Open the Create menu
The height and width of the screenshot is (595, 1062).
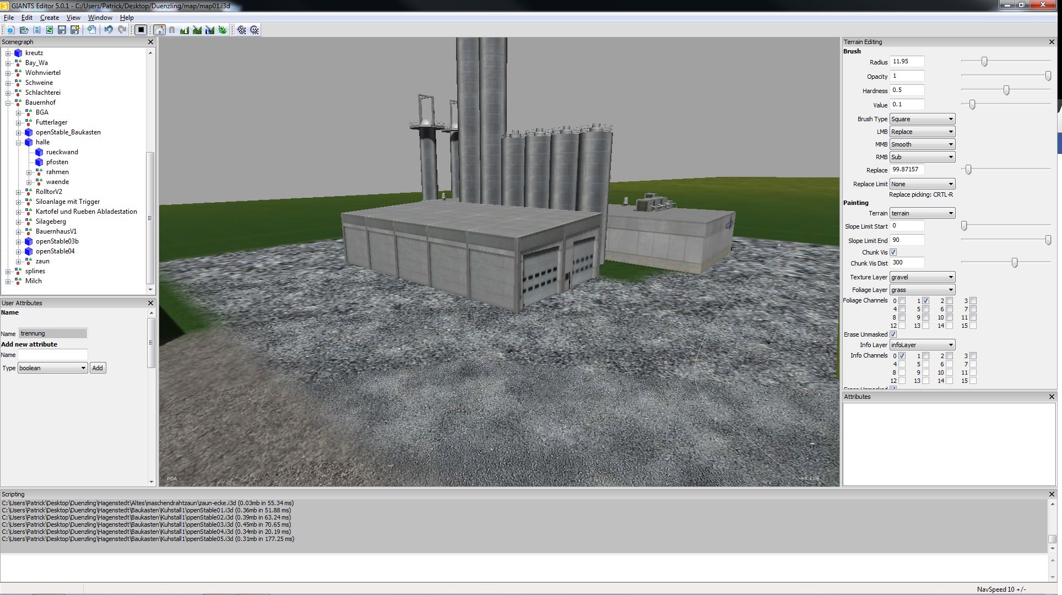click(50, 18)
